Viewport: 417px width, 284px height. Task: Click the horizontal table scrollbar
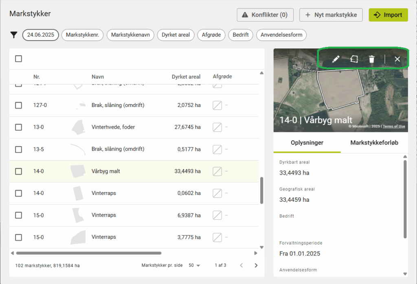tap(89, 253)
